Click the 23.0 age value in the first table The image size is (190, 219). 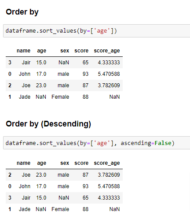(41, 85)
